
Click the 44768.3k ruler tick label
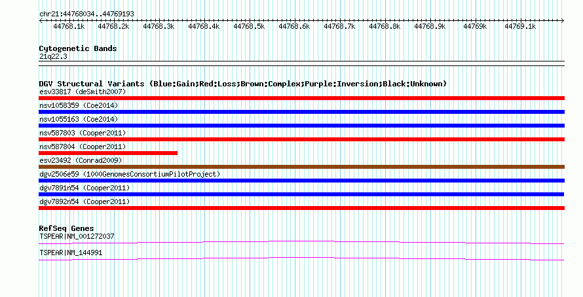coord(159,26)
